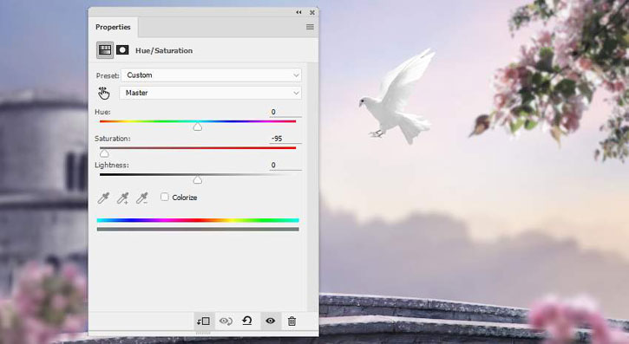Open the Master channel dropdown
This screenshot has width=629, height=344.
pyautogui.click(x=210, y=93)
